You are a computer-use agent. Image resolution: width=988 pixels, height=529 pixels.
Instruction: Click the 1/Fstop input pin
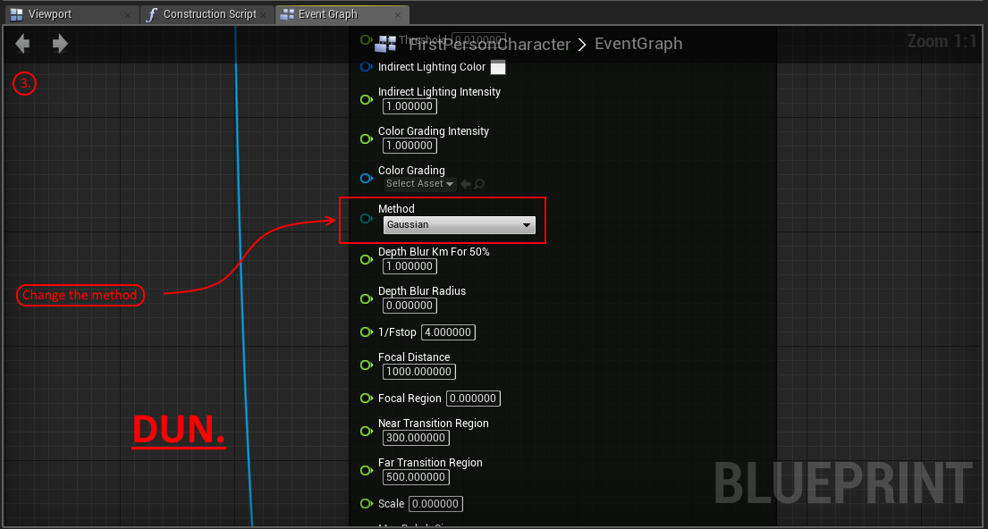coord(366,332)
